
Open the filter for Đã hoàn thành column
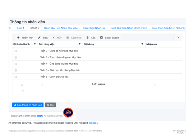coord(35,44)
